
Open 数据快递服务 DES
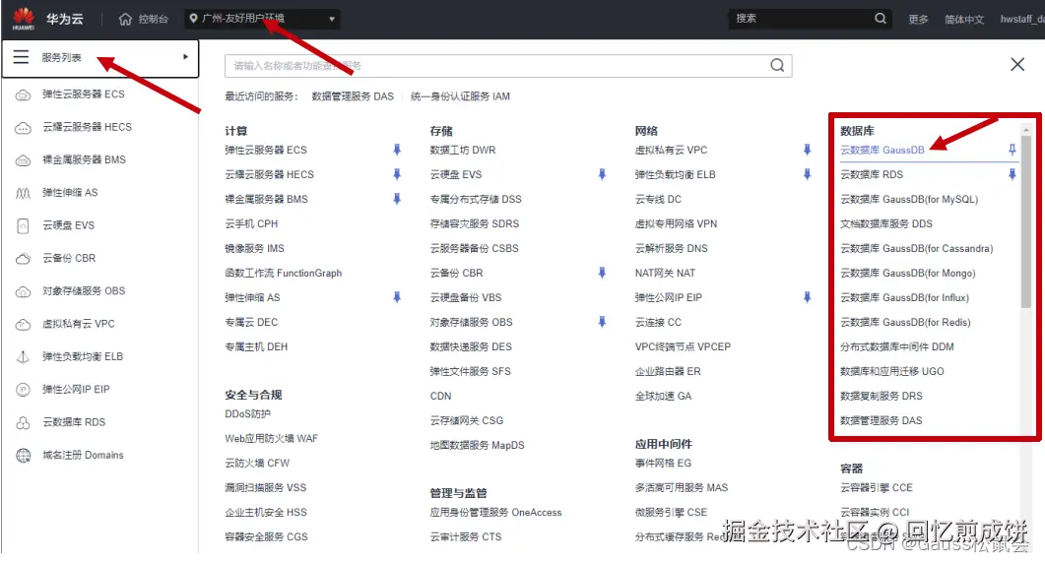[x=471, y=346]
